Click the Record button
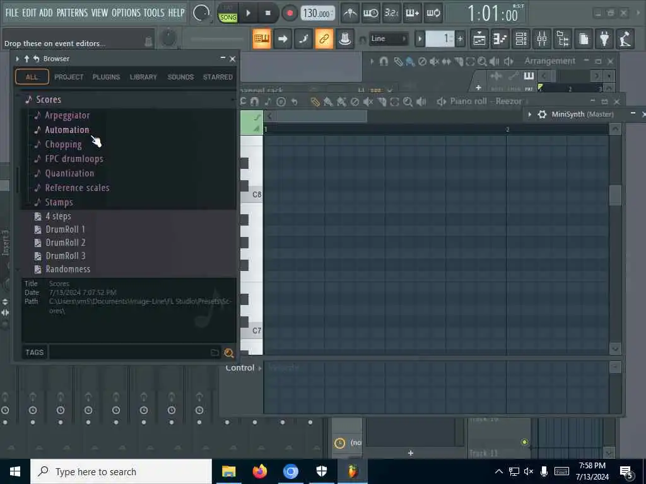This screenshot has height=484, width=646. coord(290,13)
